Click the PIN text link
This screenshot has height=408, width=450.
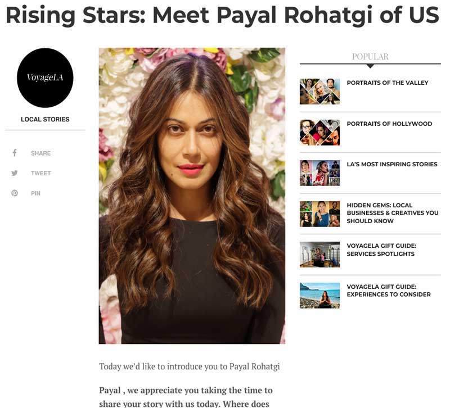pyautogui.click(x=35, y=193)
